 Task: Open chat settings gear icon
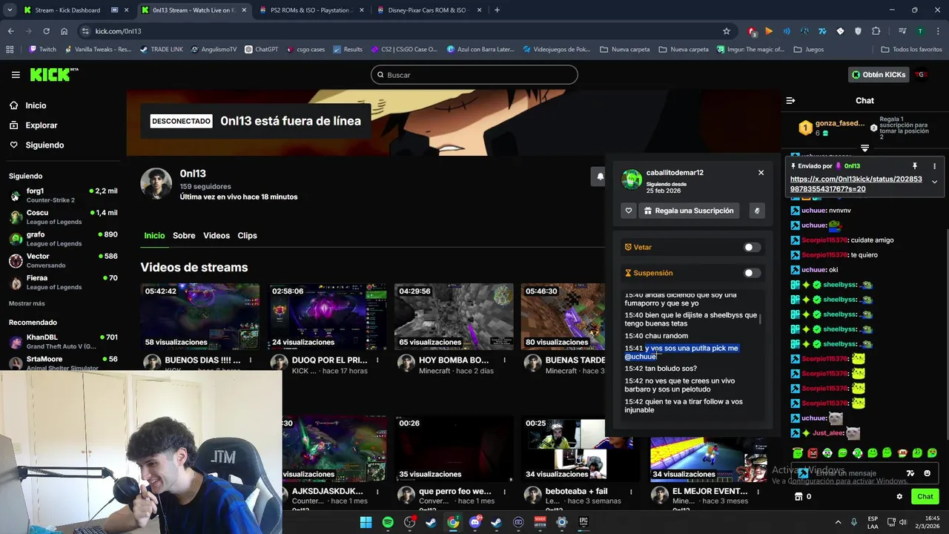pyautogui.click(x=899, y=497)
